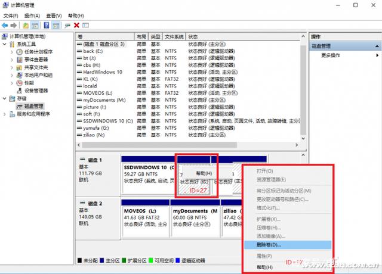382x274 pixels.
Task: Select the picture (I:) volume row
Action: click(x=188, y=107)
